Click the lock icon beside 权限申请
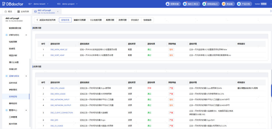This screenshot has width=272, height=129. click(167, 4)
